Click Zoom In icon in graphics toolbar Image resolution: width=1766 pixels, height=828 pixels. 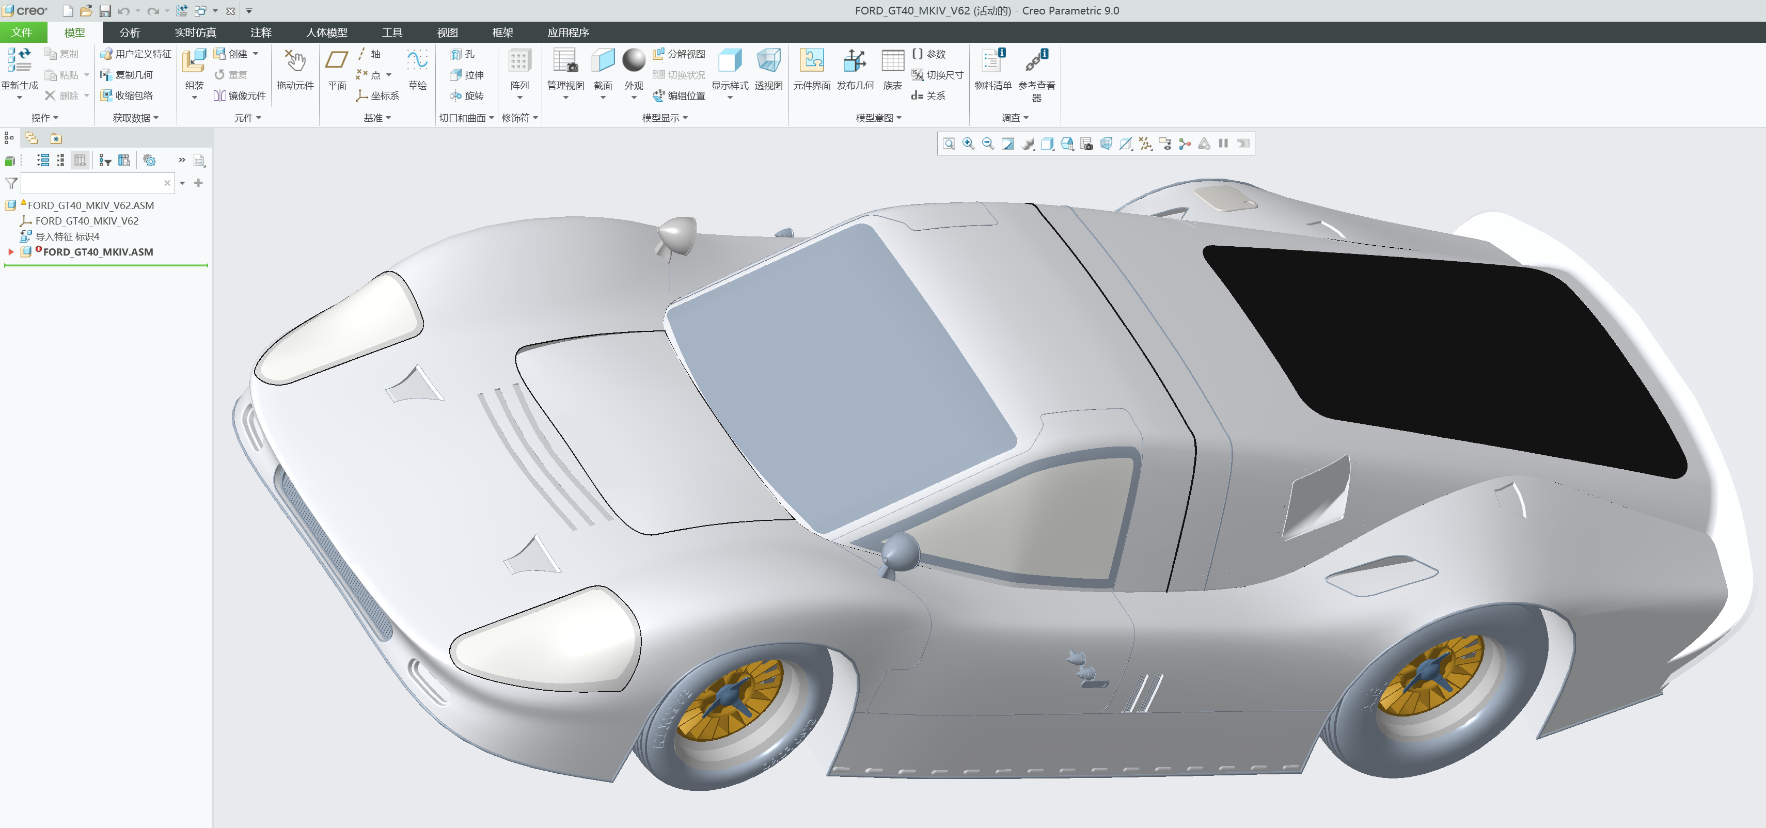coord(968,144)
